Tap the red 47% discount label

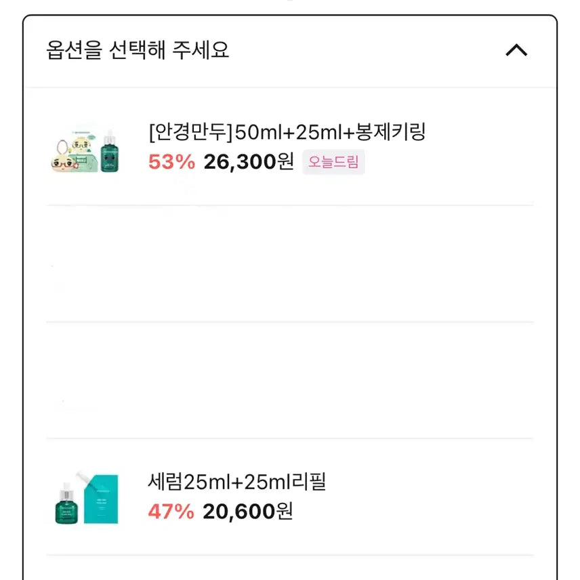coord(169,514)
